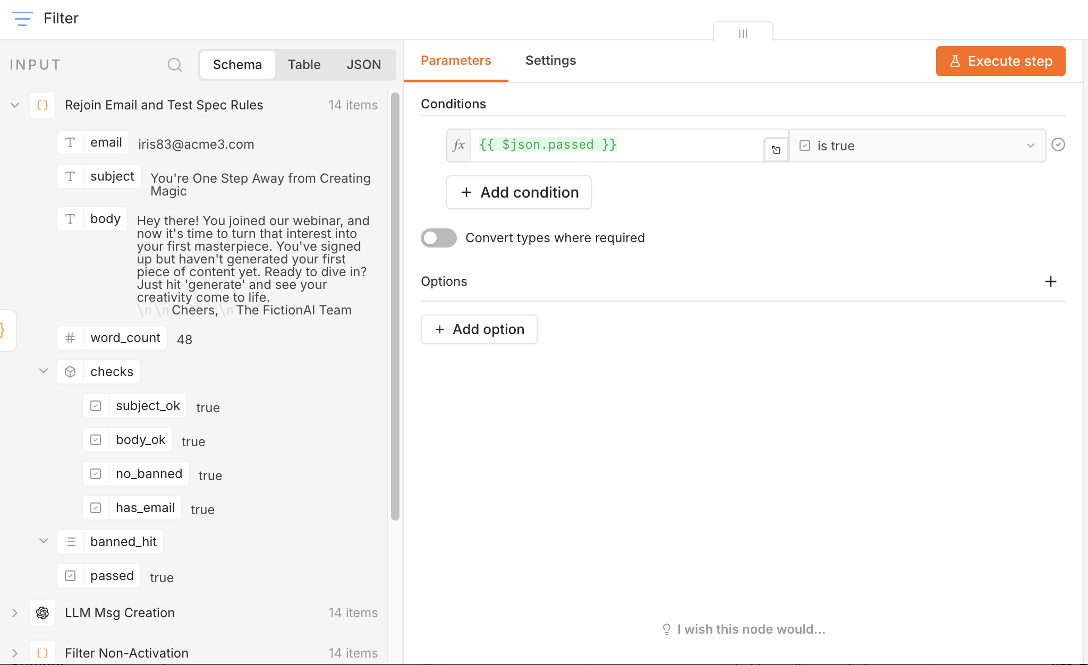Image resolution: width=1088 pixels, height=665 pixels.
Task: Click the checks object cube icon
Action: 70,372
